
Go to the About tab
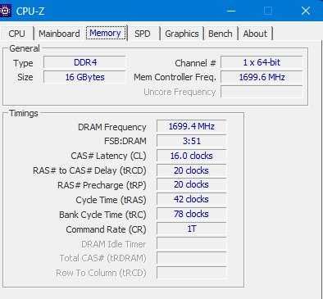(255, 34)
